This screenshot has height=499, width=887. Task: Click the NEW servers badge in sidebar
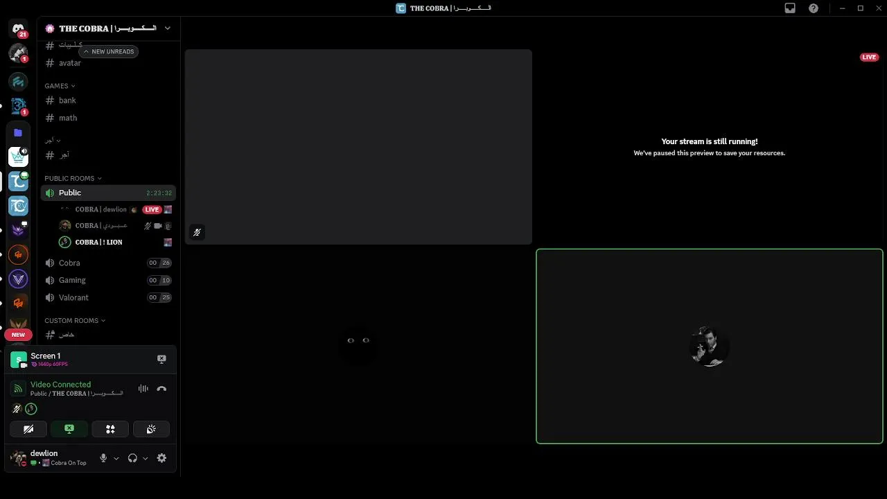pyautogui.click(x=18, y=335)
